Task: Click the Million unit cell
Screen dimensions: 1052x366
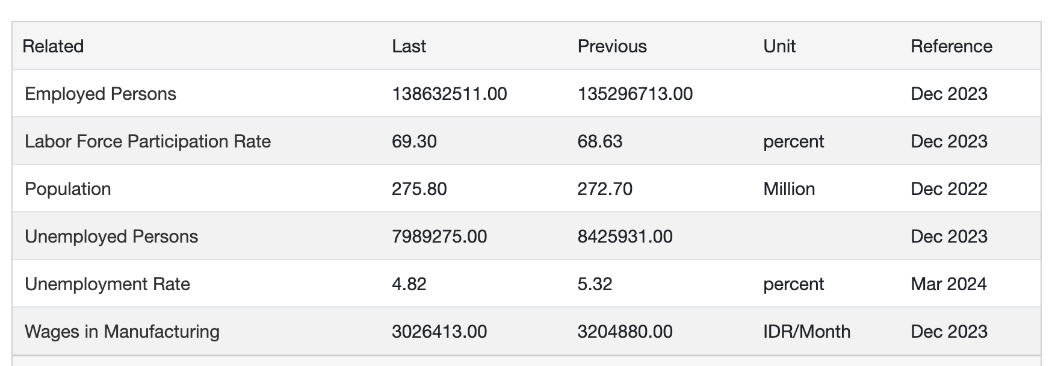Action: (x=789, y=189)
